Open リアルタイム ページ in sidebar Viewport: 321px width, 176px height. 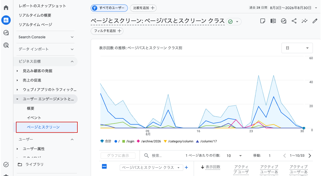point(35,25)
